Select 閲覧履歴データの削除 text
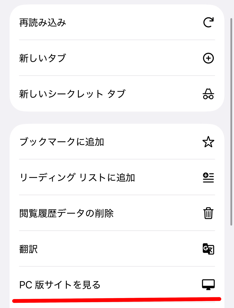234x308 pixels. tap(66, 213)
